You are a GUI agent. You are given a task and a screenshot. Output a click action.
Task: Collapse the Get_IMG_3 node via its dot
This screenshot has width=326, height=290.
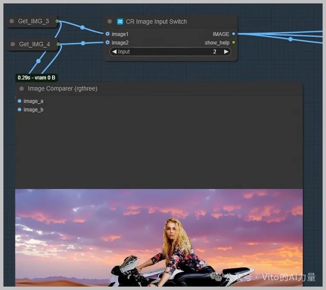tap(12, 21)
